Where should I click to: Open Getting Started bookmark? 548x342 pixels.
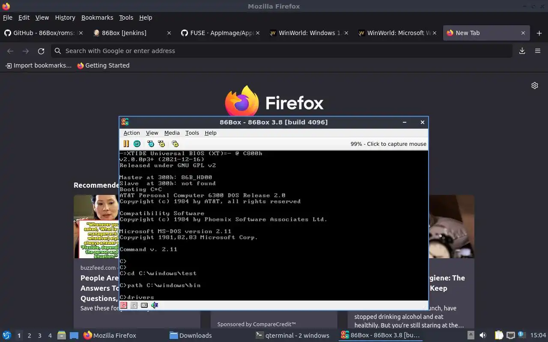[x=103, y=65]
